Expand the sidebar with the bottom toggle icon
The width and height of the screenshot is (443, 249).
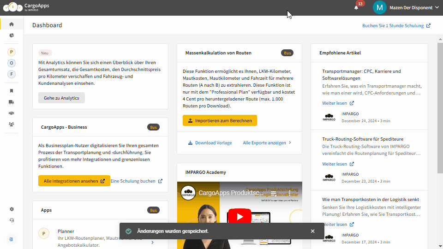click(x=11, y=239)
